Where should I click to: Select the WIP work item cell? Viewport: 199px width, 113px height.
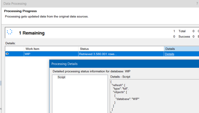tap(51, 54)
